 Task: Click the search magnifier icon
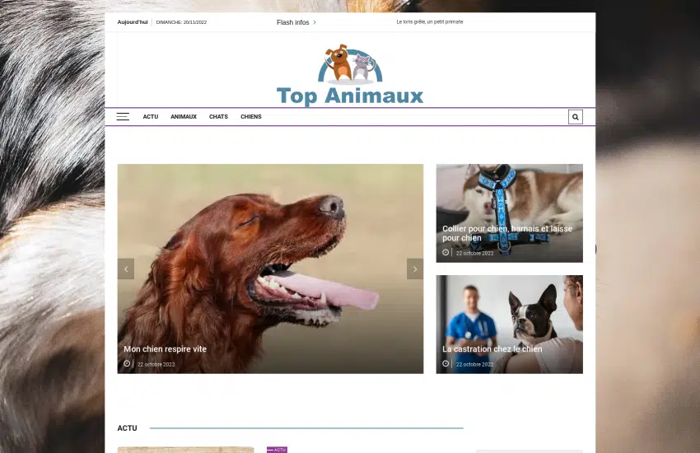pos(575,117)
